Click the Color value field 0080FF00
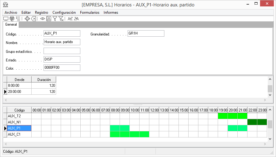Image resolution: width=276 pixels, height=157 pixels. 62,68
